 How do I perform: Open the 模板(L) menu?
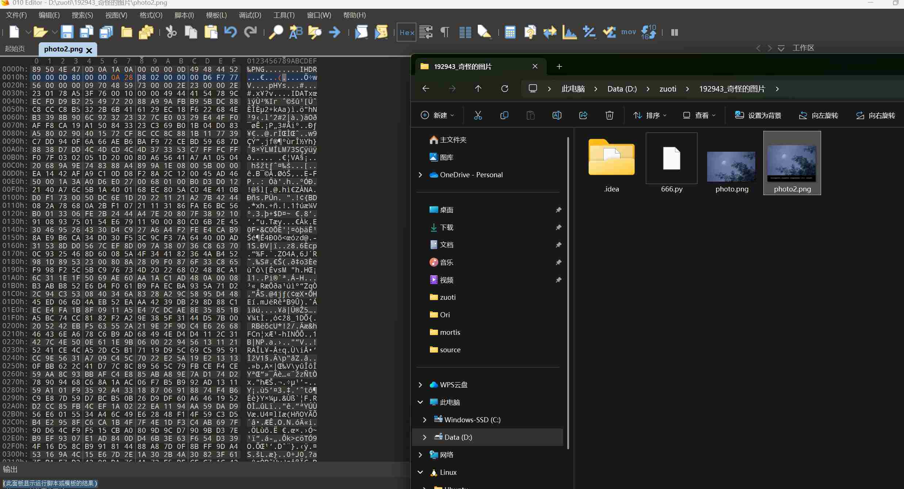tap(216, 15)
